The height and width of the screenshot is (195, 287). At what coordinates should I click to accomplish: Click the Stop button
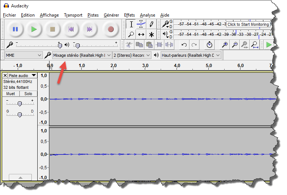[x=52, y=29]
